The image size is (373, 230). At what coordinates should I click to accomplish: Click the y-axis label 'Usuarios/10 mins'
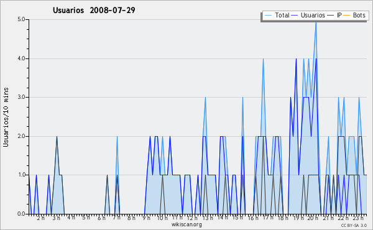tap(6, 117)
